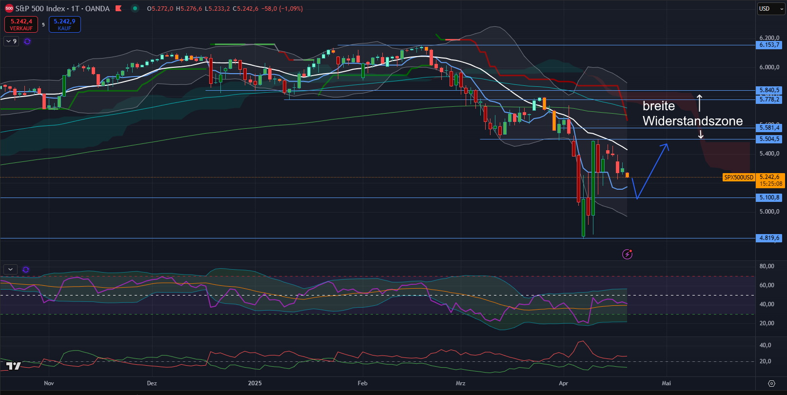The height and width of the screenshot is (395, 787).
Task: Select the blue projected arrow drawing
Action: click(x=653, y=170)
